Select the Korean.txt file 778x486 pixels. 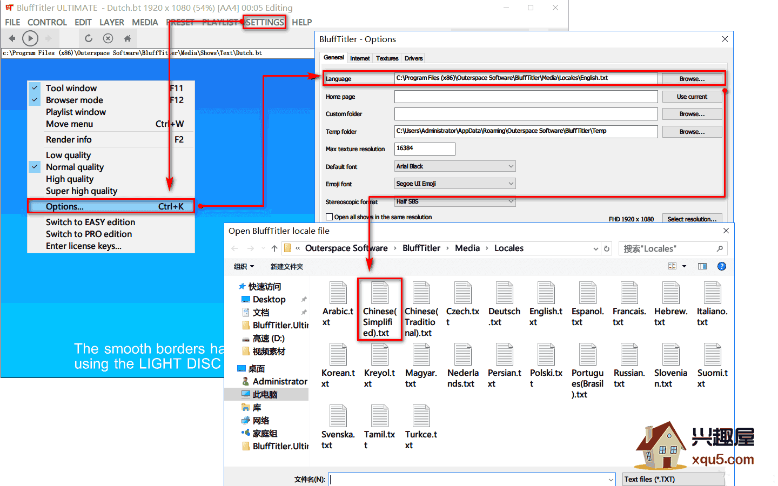338,366
